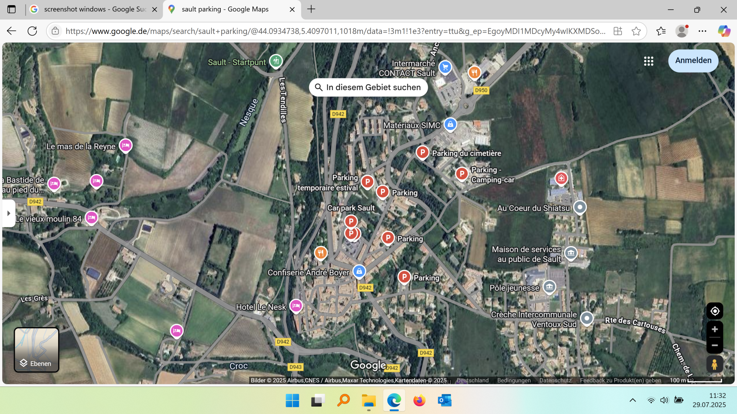Zoom in with the plus control

tap(715, 329)
